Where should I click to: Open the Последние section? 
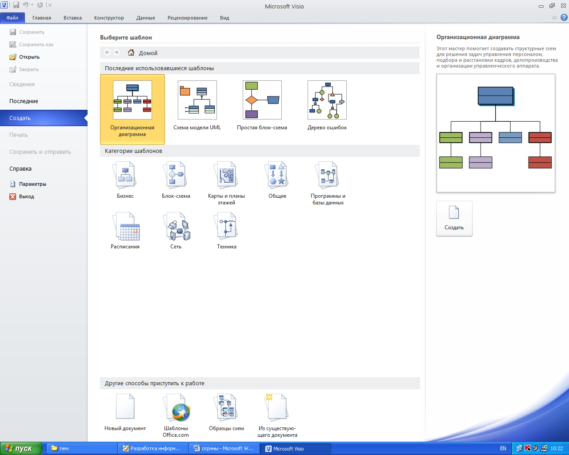click(44, 101)
